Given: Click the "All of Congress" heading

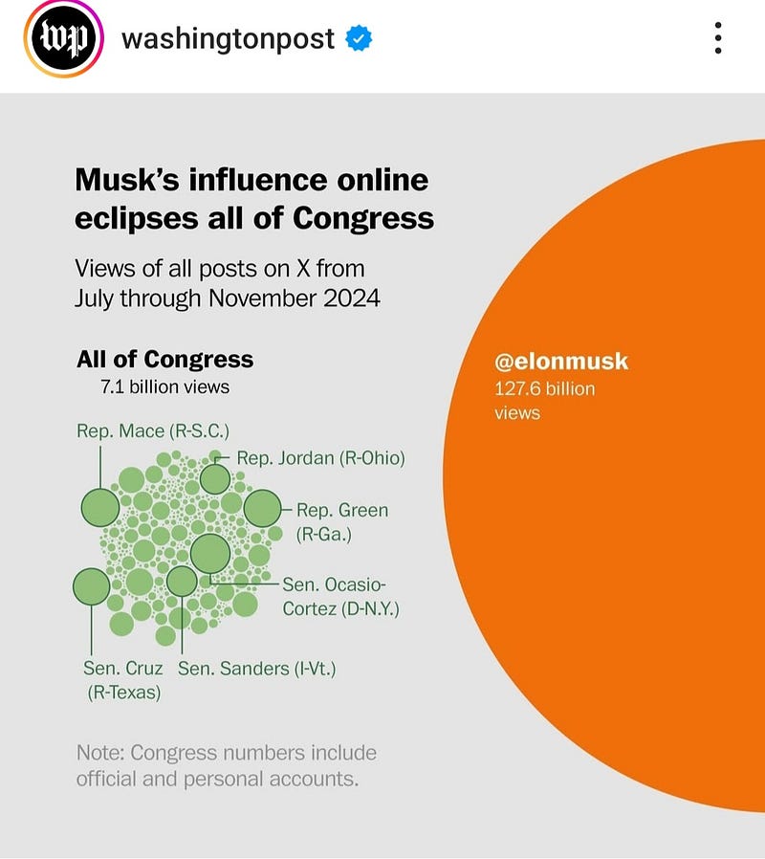Looking at the screenshot, I should coord(164,360).
